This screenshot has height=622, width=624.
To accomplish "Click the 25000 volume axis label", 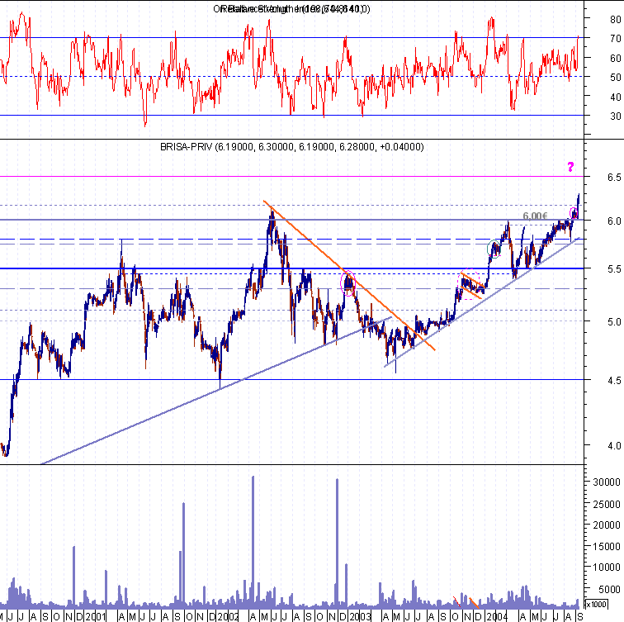I will click(607, 504).
